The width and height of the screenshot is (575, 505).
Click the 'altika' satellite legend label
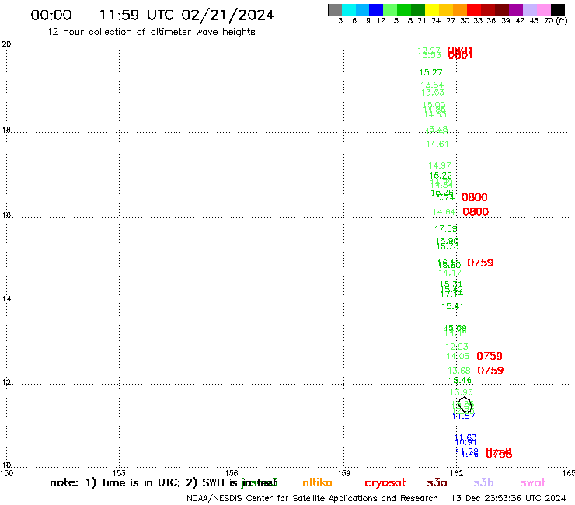click(x=317, y=482)
